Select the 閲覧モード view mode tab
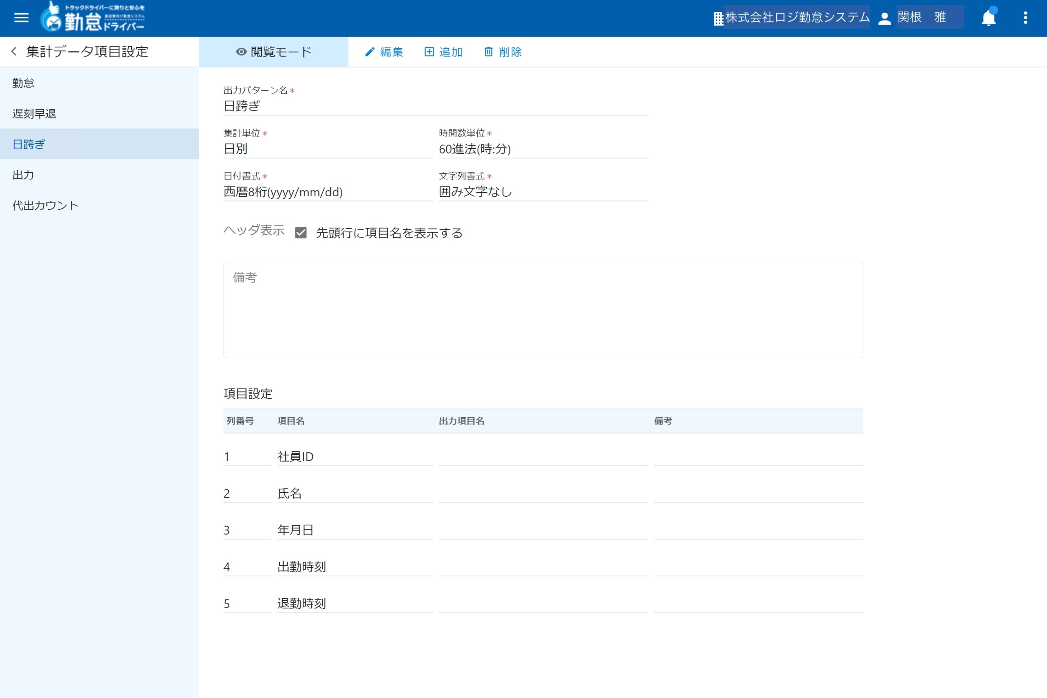The width and height of the screenshot is (1047, 698). click(x=274, y=52)
